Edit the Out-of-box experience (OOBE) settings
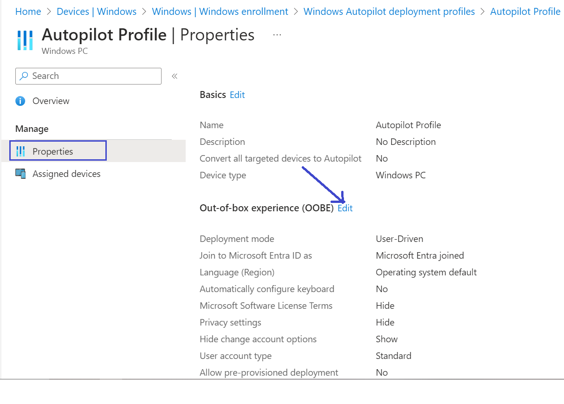The image size is (564, 404). (345, 208)
